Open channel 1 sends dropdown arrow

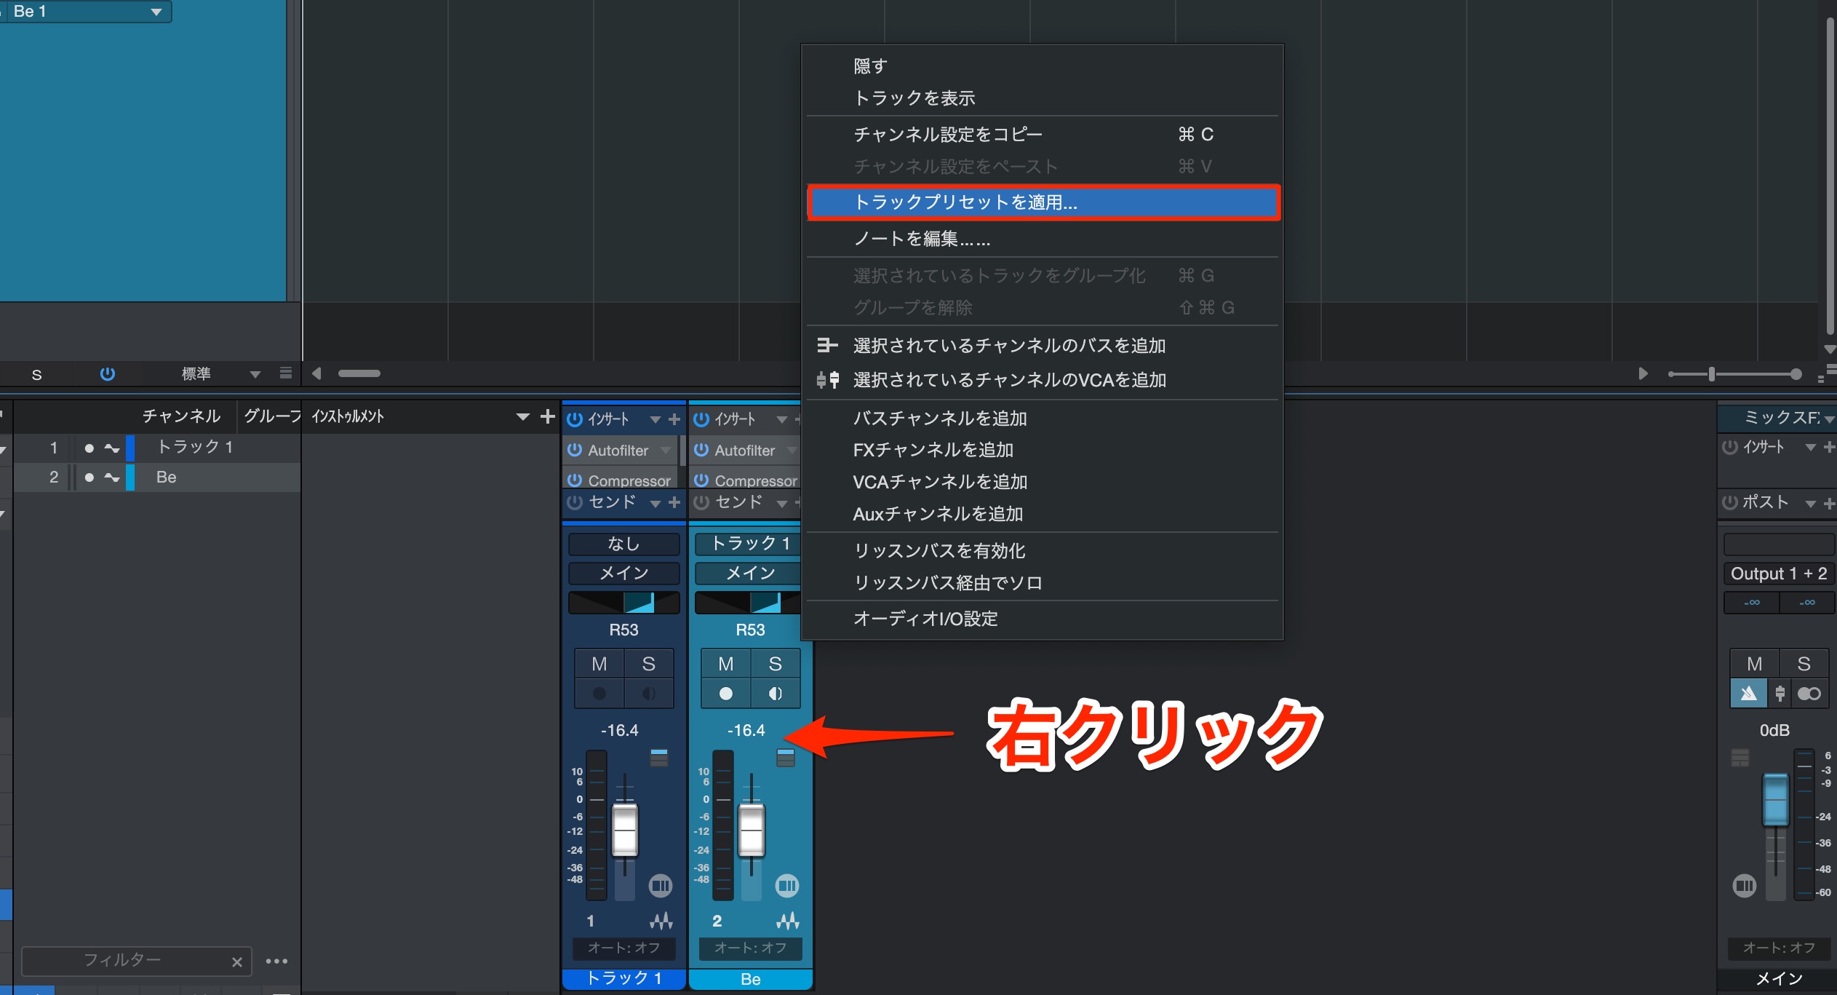coord(655,503)
